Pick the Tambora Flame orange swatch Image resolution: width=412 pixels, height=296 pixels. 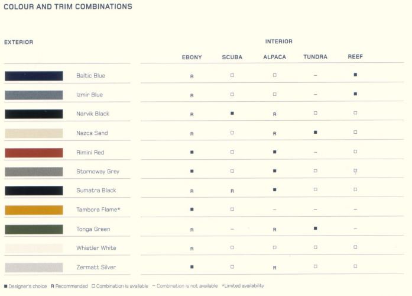34,210
